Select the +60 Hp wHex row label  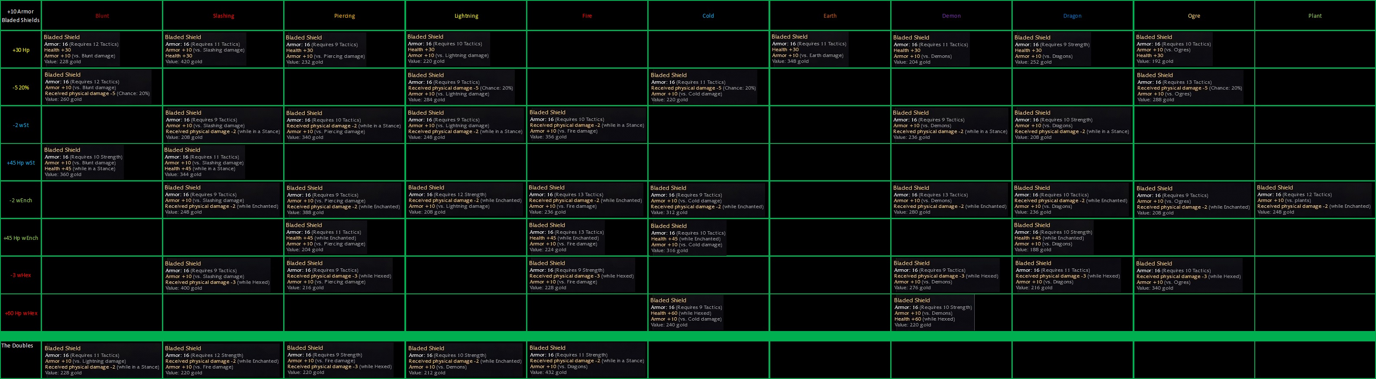tap(21, 313)
